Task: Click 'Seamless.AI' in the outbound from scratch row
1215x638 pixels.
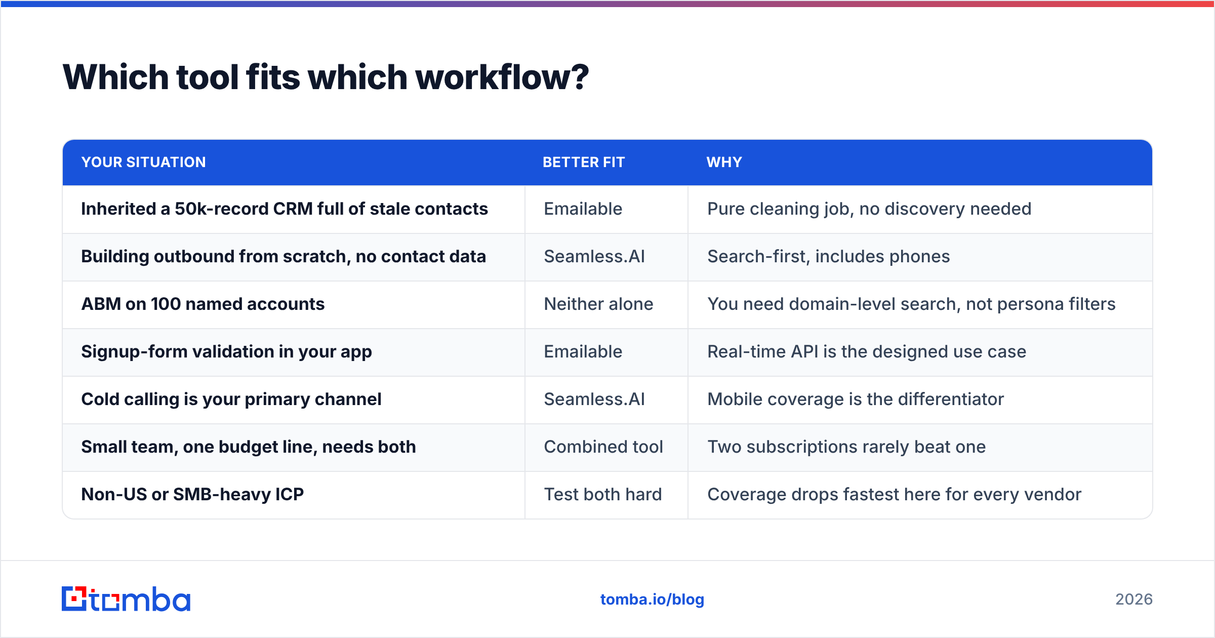Action: 594,257
